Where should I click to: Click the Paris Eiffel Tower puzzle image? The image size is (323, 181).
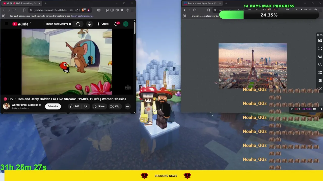(x=253, y=66)
